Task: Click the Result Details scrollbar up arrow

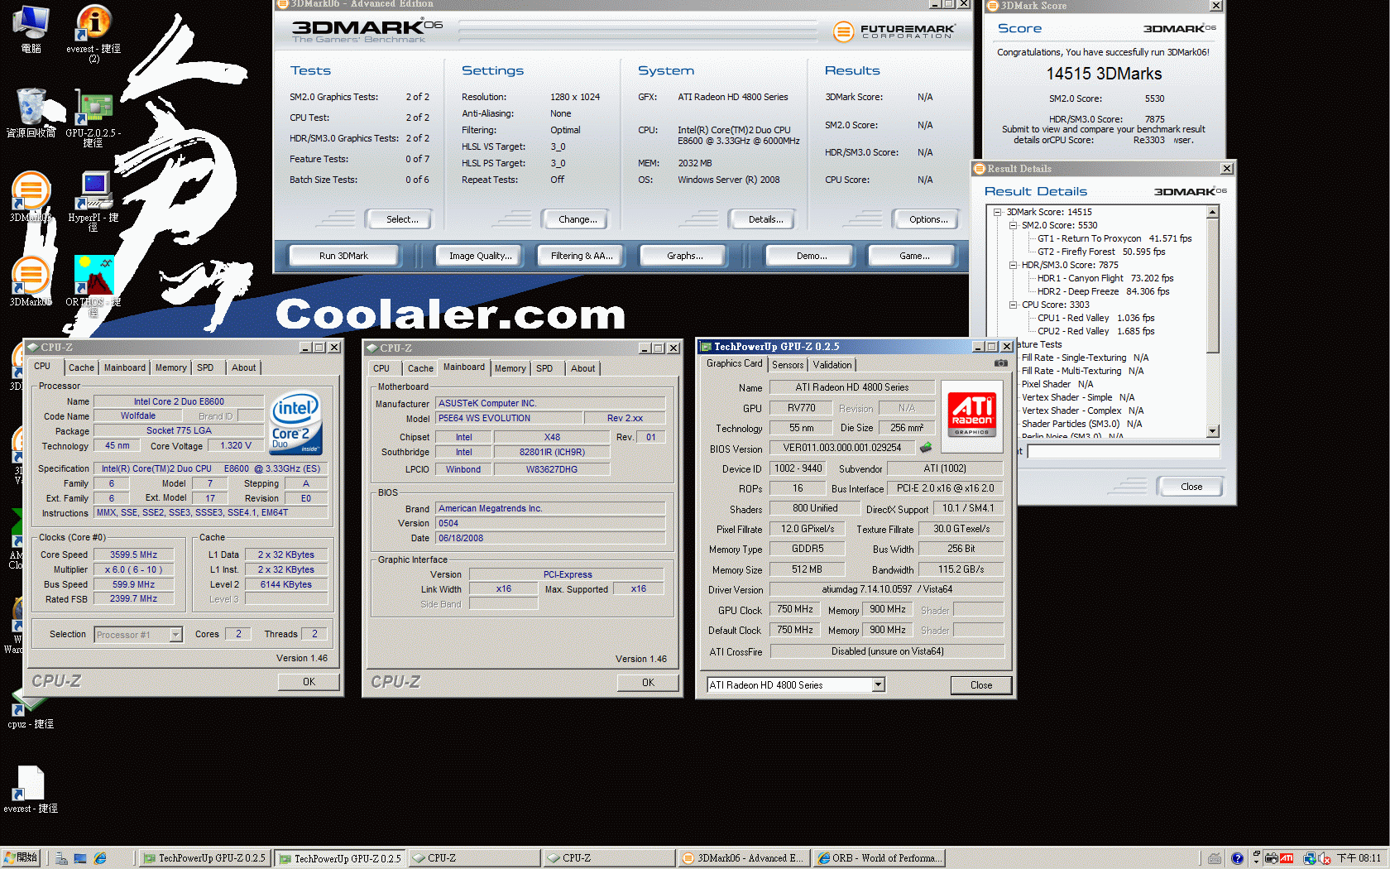Action: pyautogui.click(x=1213, y=212)
